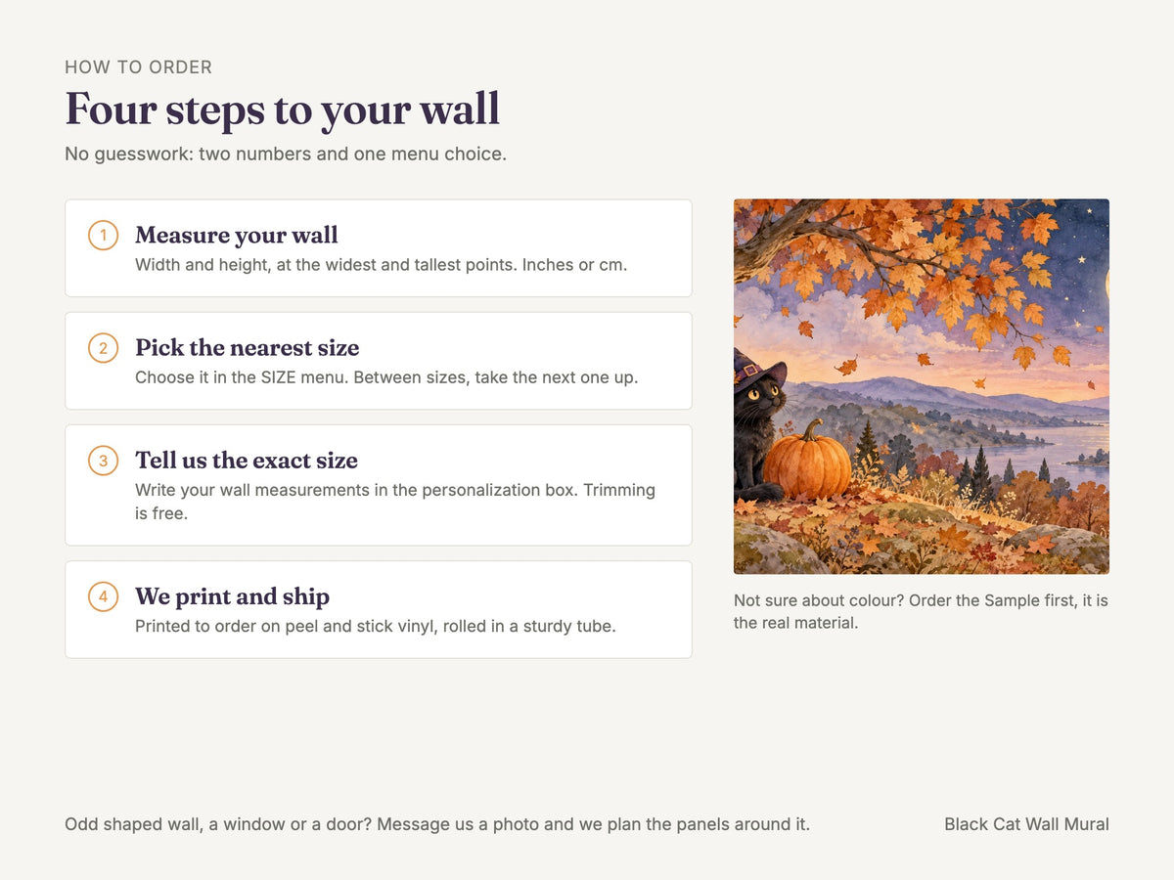Click the Black Cat Wall Mural footer label
Viewport: 1174px width, 880px height.
click(x=1027, y=824)
